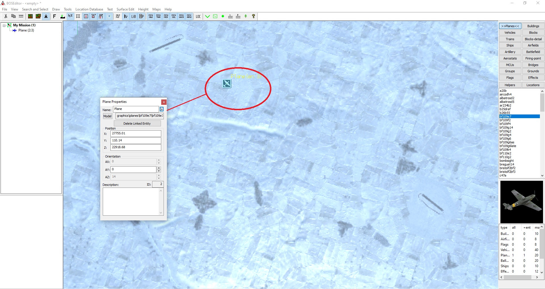Click the road layer 2 icon
Viewport: 545px width, 289px height.
pyautogui.click(x=238, y=16)
